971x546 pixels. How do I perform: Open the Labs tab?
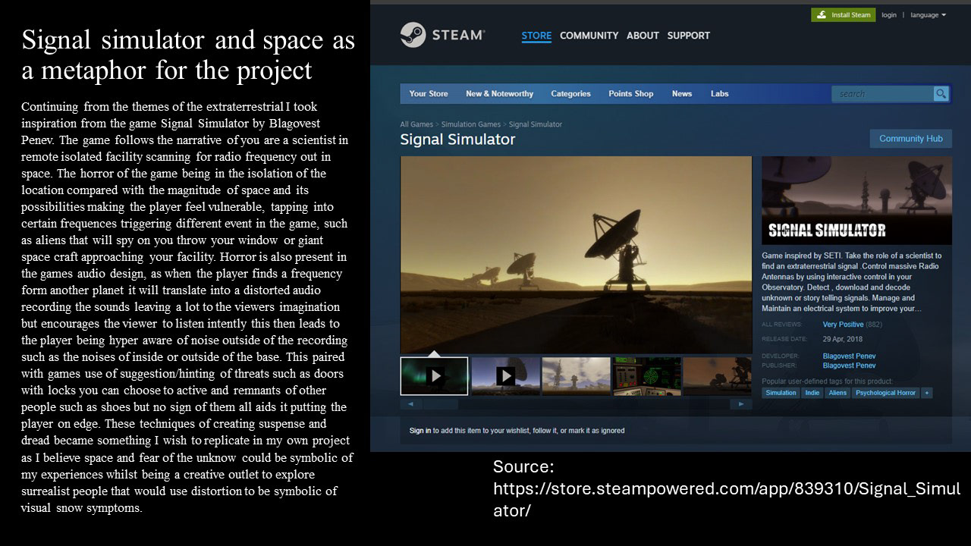(x=719, y=94)
